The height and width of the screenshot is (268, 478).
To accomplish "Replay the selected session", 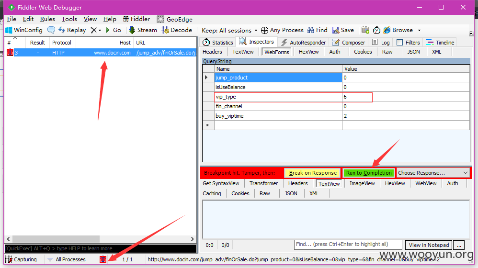I will pos(72,30).
